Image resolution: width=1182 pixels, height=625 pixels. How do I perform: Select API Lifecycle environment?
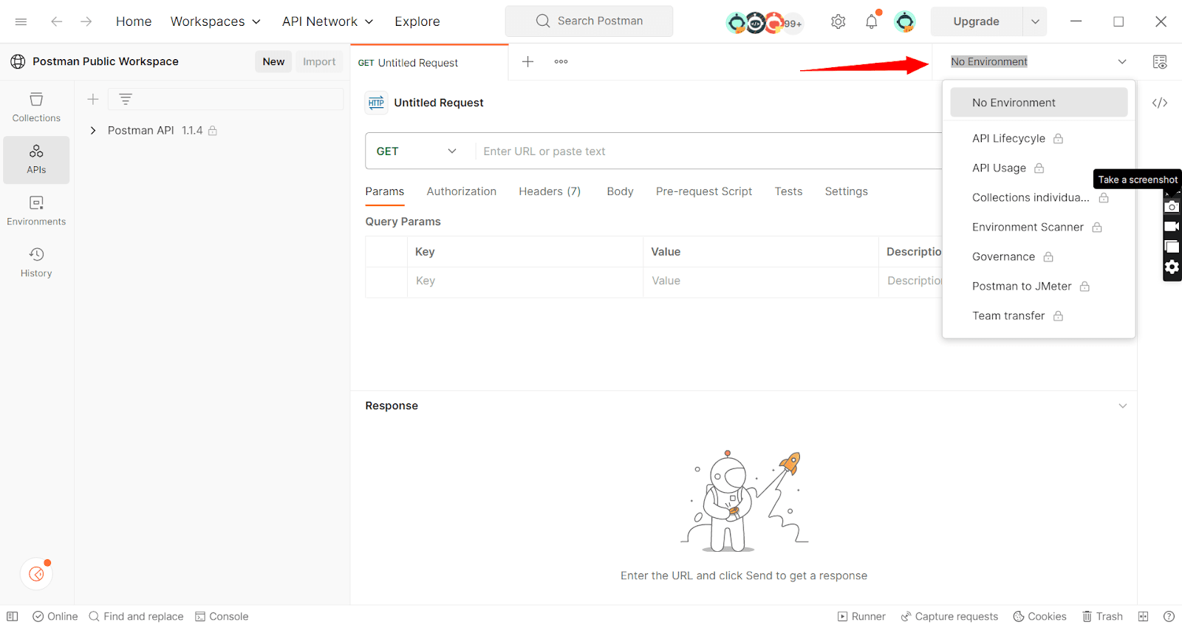pyautogui.click(x=1039, y=138)
